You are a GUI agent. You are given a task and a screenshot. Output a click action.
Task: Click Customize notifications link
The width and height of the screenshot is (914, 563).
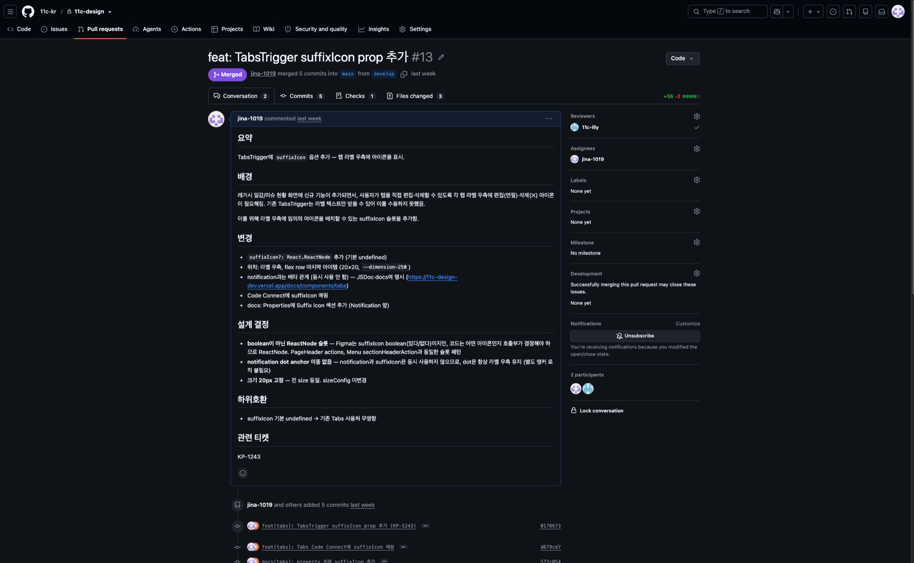(687, 324)
